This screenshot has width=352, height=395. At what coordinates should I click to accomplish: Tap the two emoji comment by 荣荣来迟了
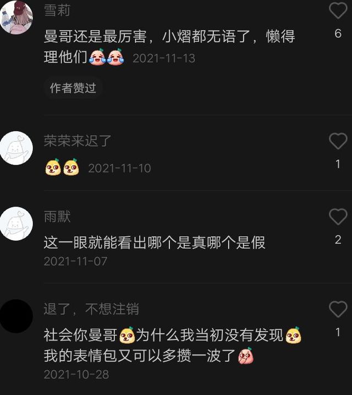tap(62, 167)
